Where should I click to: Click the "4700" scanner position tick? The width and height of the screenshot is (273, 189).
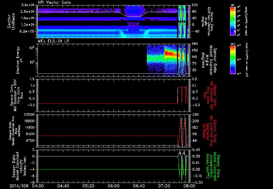(30, 140)
